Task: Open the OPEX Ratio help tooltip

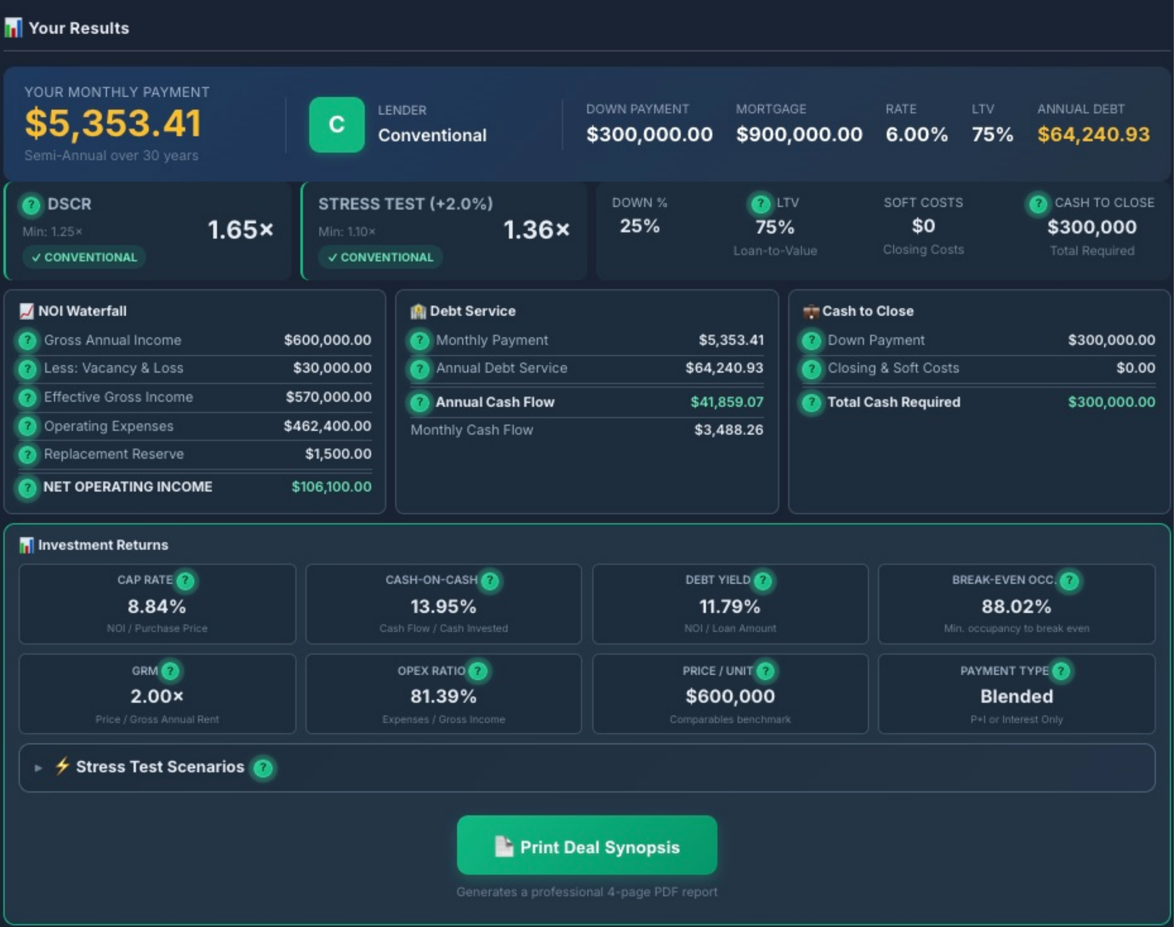Action: tap(478, 671)
